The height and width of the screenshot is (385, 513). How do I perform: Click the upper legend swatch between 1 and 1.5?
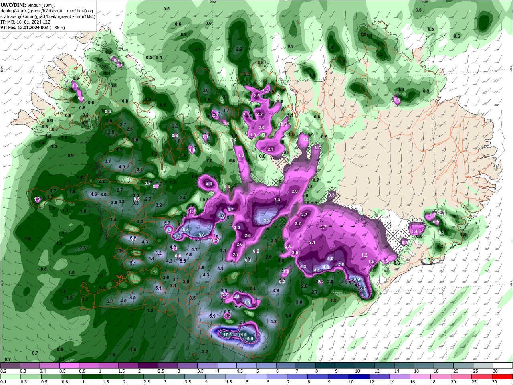point(109,365)
